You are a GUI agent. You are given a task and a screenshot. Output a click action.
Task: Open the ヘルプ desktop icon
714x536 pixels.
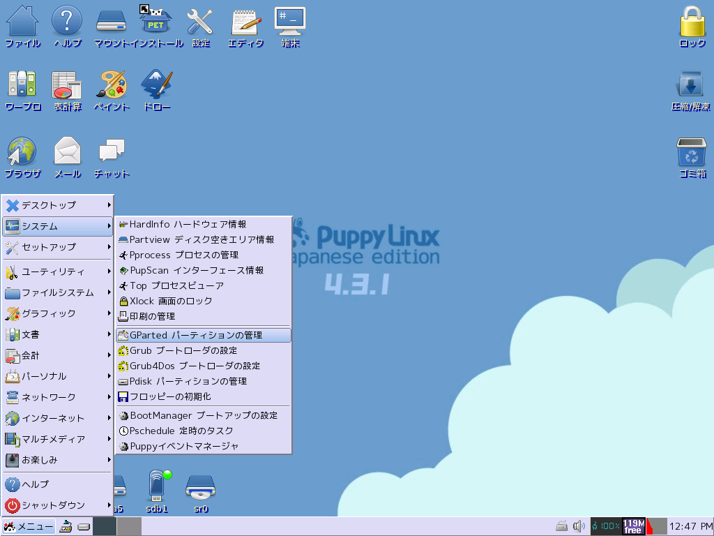click(x=66, y=22)
